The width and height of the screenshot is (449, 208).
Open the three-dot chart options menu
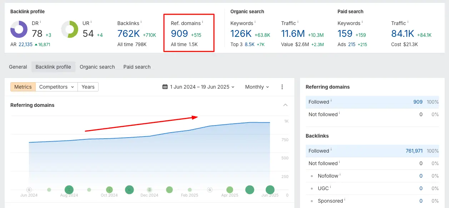tap(282, 87)
